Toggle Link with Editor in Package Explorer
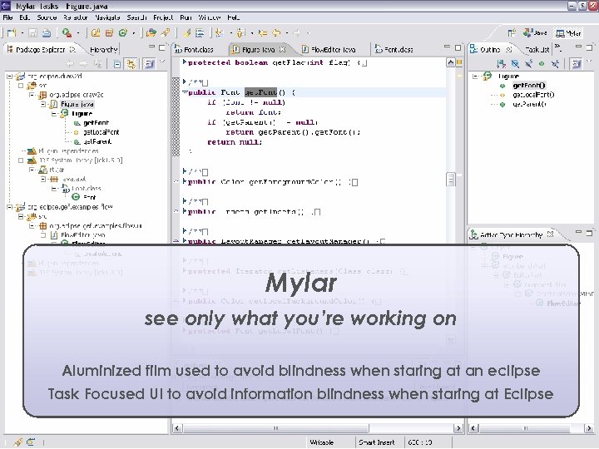 pyautogui.click(x=131, y=64)
